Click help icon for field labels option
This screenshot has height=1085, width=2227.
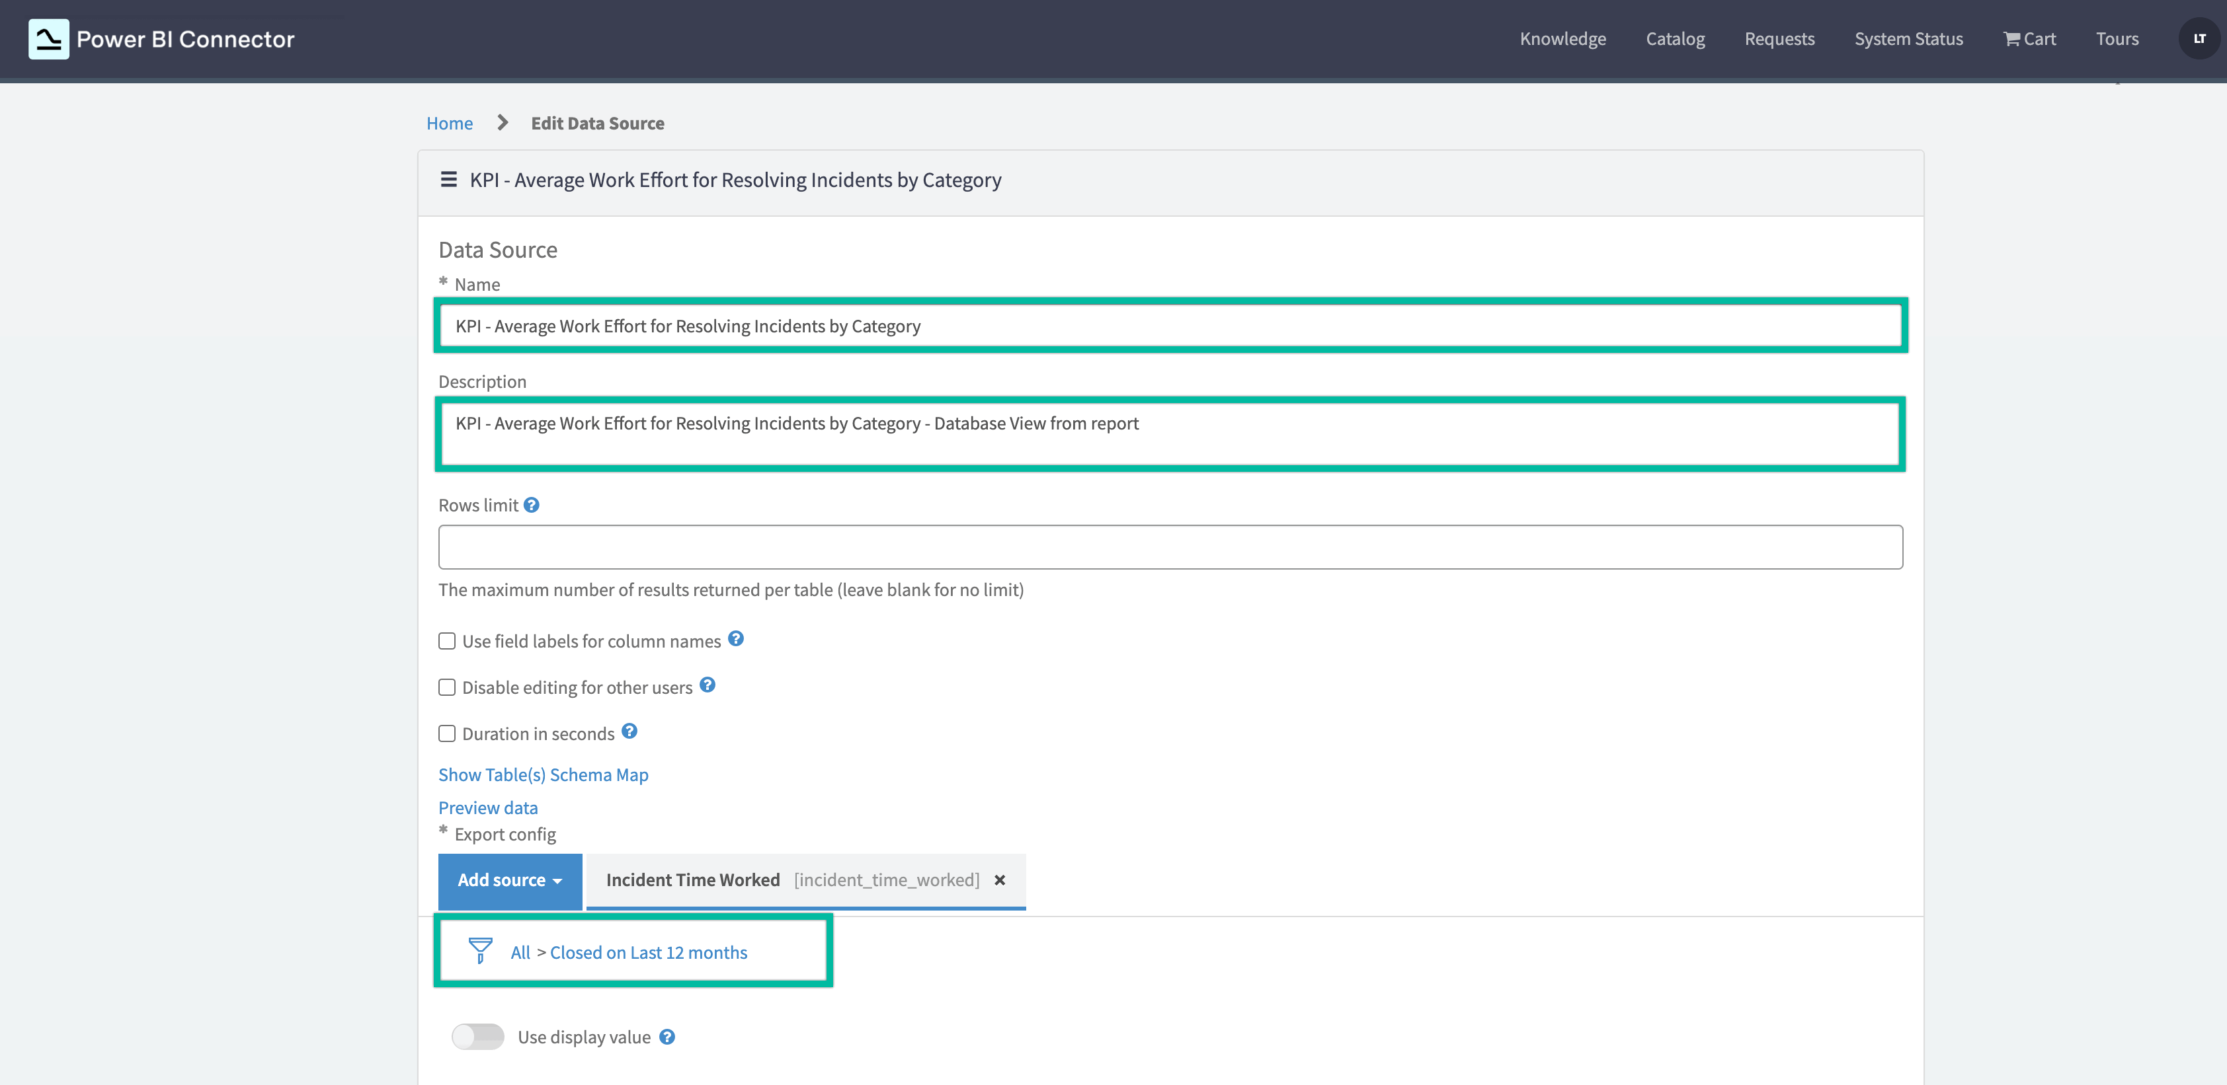[736, 638]
